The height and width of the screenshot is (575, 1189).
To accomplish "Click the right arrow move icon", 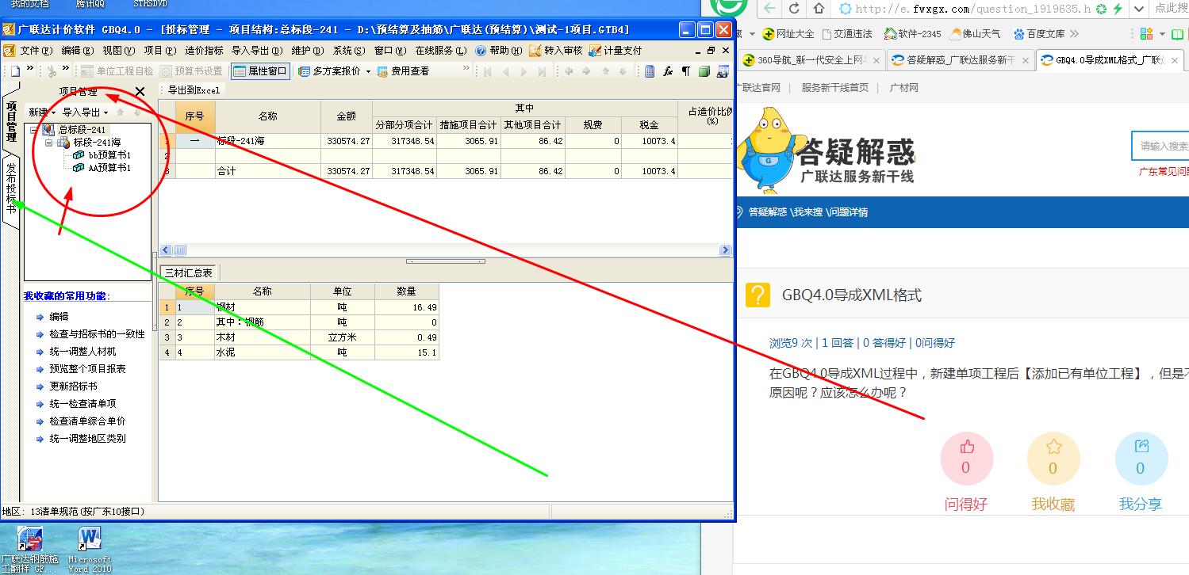I will (586, 71).
